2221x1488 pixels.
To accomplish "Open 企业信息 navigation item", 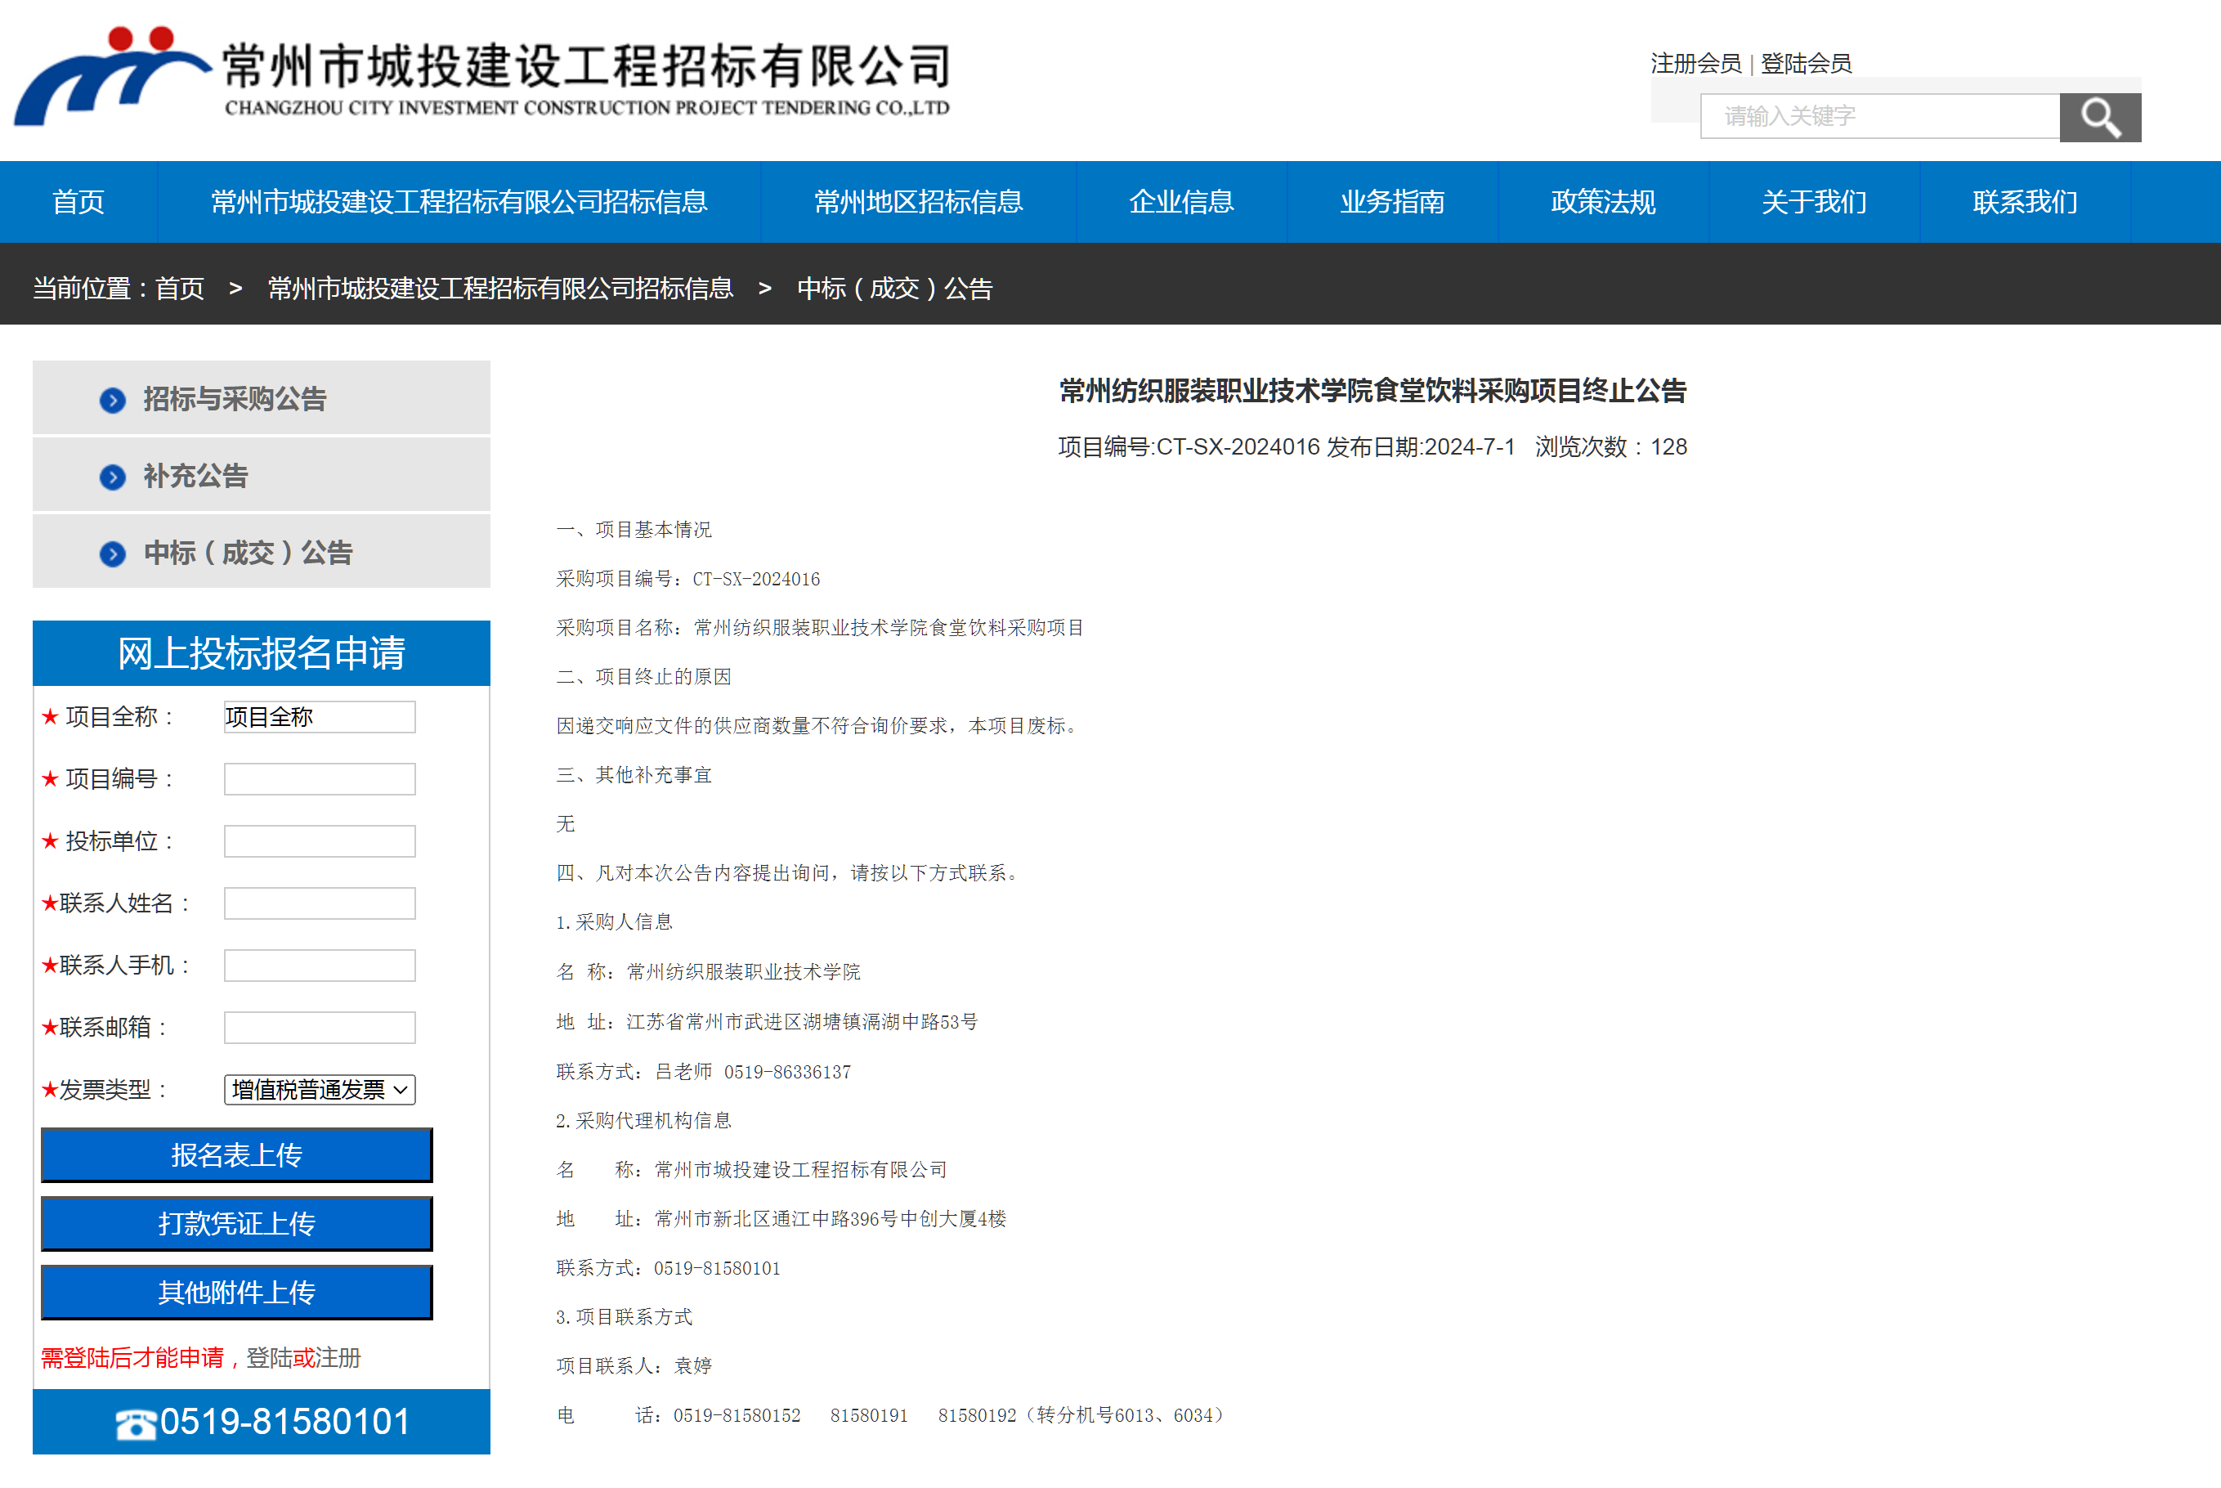I will (x=1180, y=202).
